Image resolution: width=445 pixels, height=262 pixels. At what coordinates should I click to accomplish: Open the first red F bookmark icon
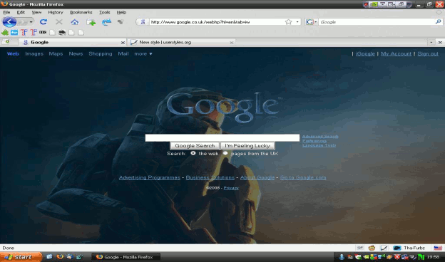tap(24, 33)
